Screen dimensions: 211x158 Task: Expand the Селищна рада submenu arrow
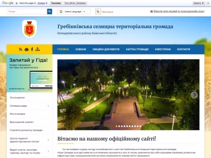click(48, 106)
